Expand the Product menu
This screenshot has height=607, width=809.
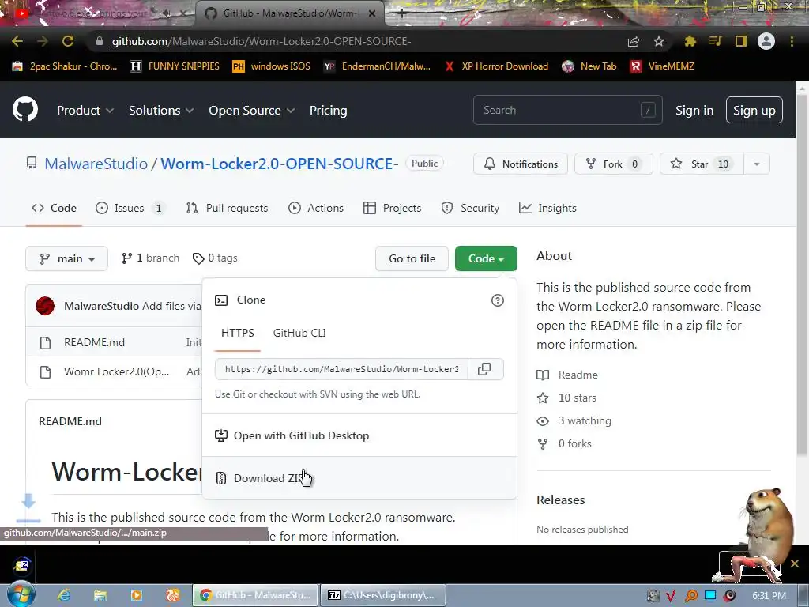point(85,110)
